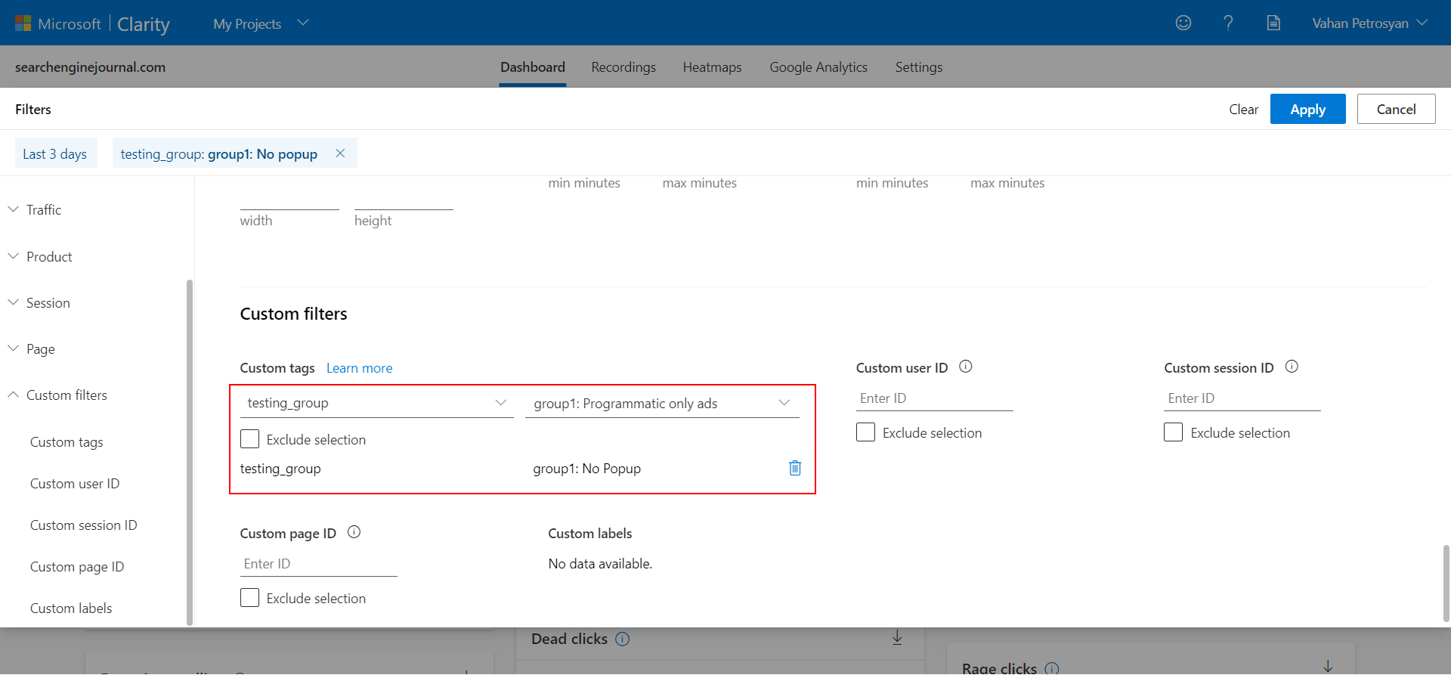Viewport: 1451px width, 675px height.
Task: Download the Dead clicks card data
Action: pyautogui.click(x=897, y=638)
